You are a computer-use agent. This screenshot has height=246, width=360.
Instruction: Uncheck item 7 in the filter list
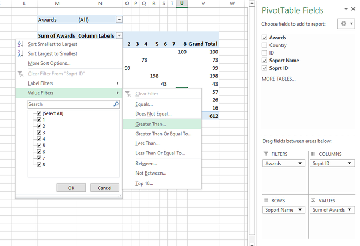point(39,158)
